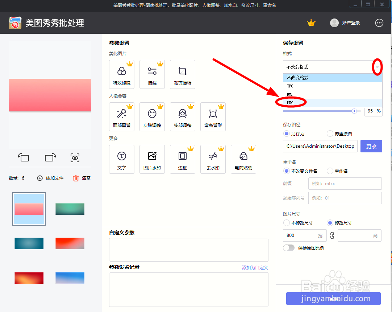Open the 边框 border tool
The width and height of the screenshot is (392, 312).
tap(183, 159)
